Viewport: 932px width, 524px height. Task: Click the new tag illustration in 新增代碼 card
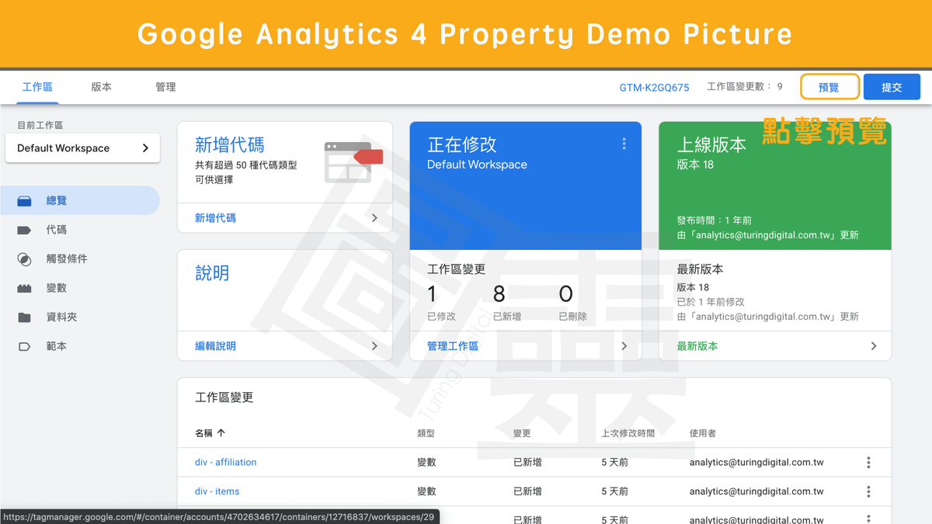[x=353, y=162]
